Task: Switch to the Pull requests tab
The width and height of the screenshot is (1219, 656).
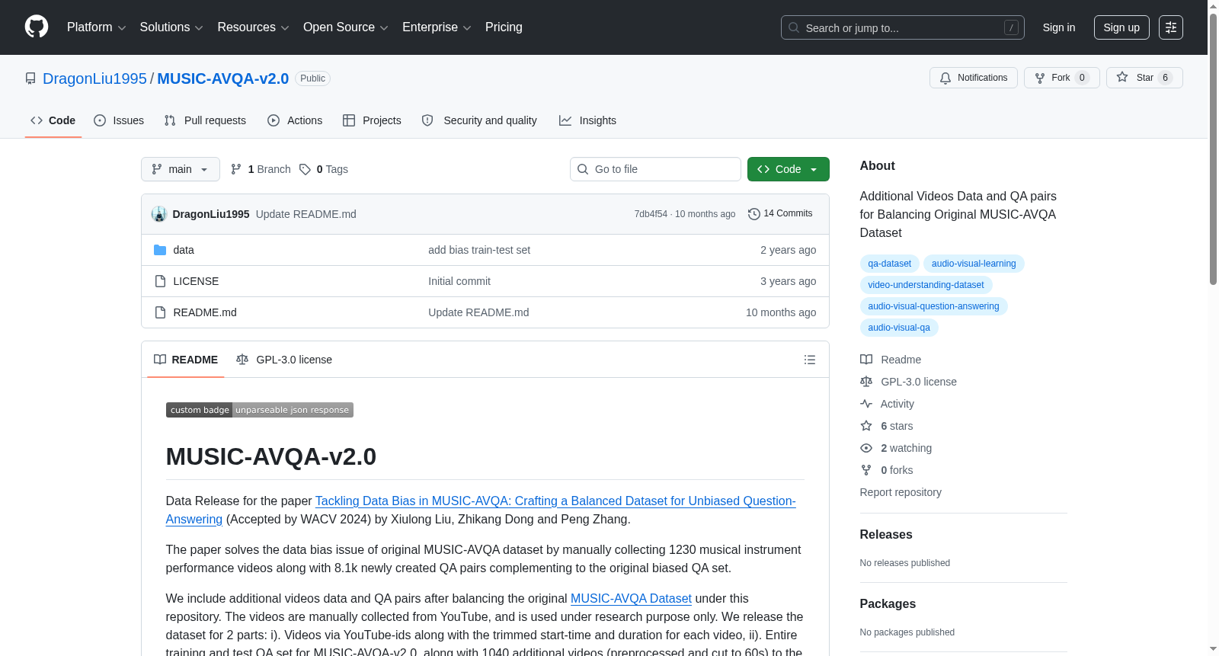Action: click(x=205, y=120)
